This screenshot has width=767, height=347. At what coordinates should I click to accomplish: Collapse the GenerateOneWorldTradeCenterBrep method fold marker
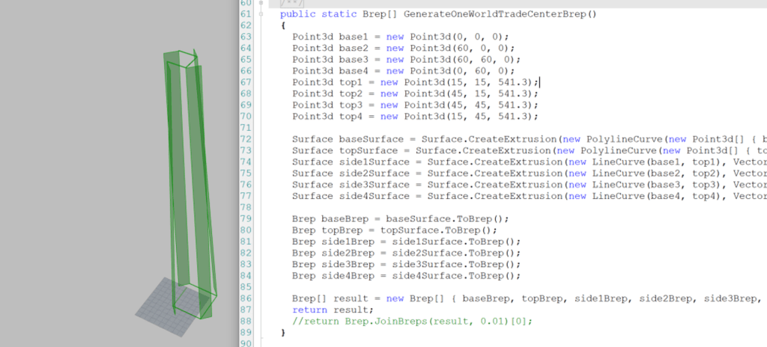(261, 14)
